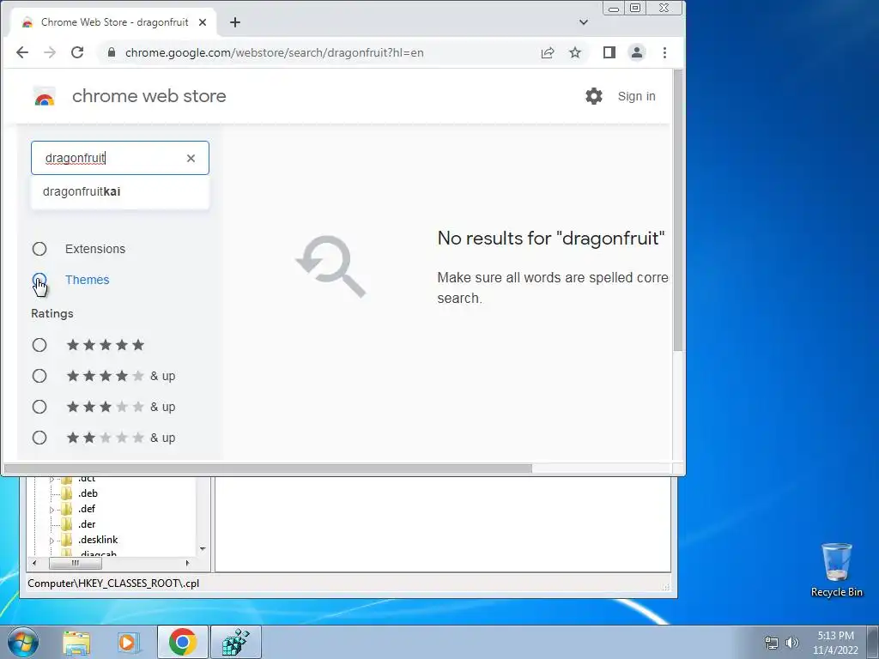Click the chrome web store title
Image resolution: width=879 pixels, height=659 pixels.
point(149,96)
